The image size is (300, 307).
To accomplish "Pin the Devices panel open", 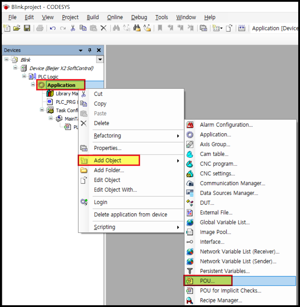I will tap(90, 50).
